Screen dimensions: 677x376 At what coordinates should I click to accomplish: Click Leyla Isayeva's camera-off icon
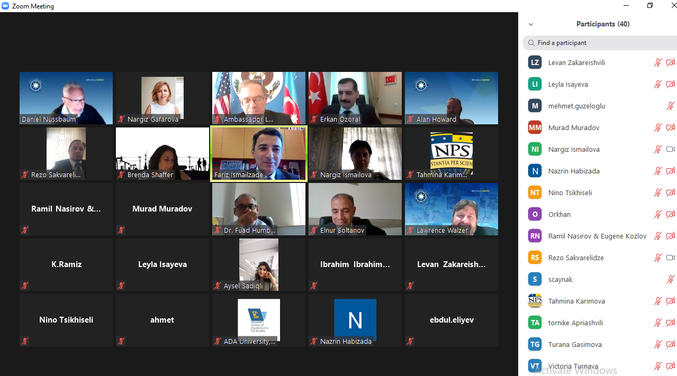670,84
